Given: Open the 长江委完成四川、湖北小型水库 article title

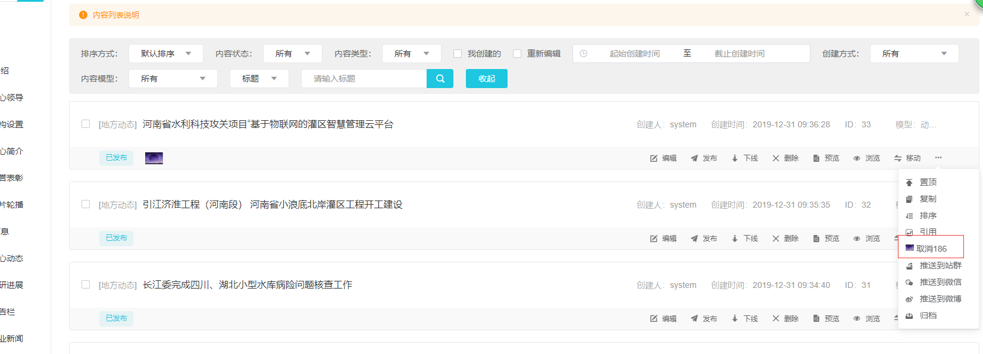Looking at the screenshot, I should [248, 285].
